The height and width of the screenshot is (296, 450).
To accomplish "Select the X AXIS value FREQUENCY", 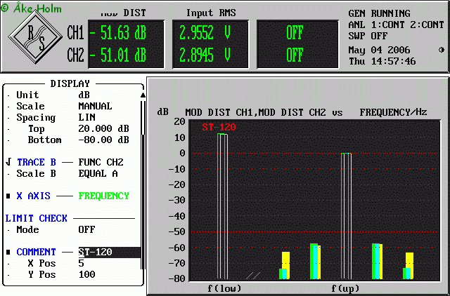I will (103, 196).
